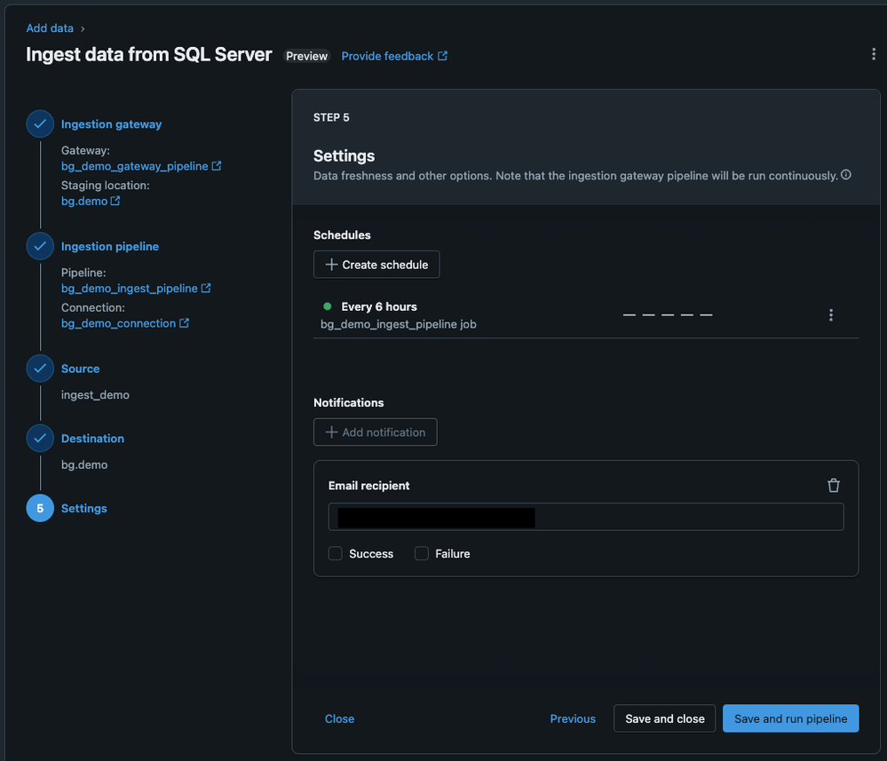Go to the Ingestion gateway step label
Screen dimensions: 887x761
point(112,124)
